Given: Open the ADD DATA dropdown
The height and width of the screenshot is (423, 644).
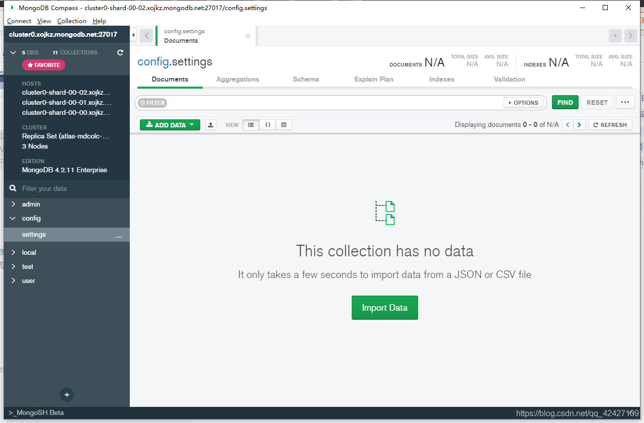Looking at the screenshot, I should point(170,125).
